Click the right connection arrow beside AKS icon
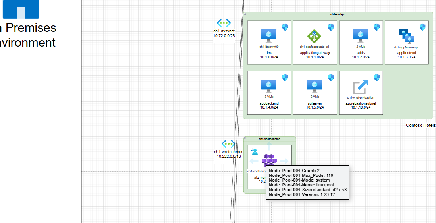436x223 pixels. click(x=284, y=161)
